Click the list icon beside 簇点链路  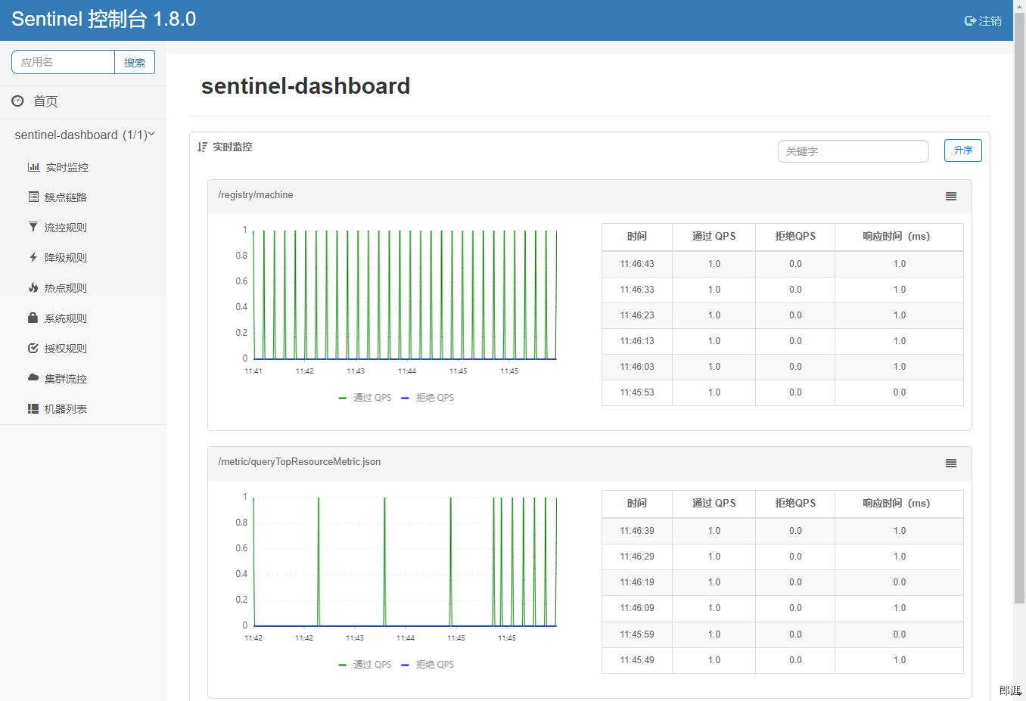pos(33,197)
